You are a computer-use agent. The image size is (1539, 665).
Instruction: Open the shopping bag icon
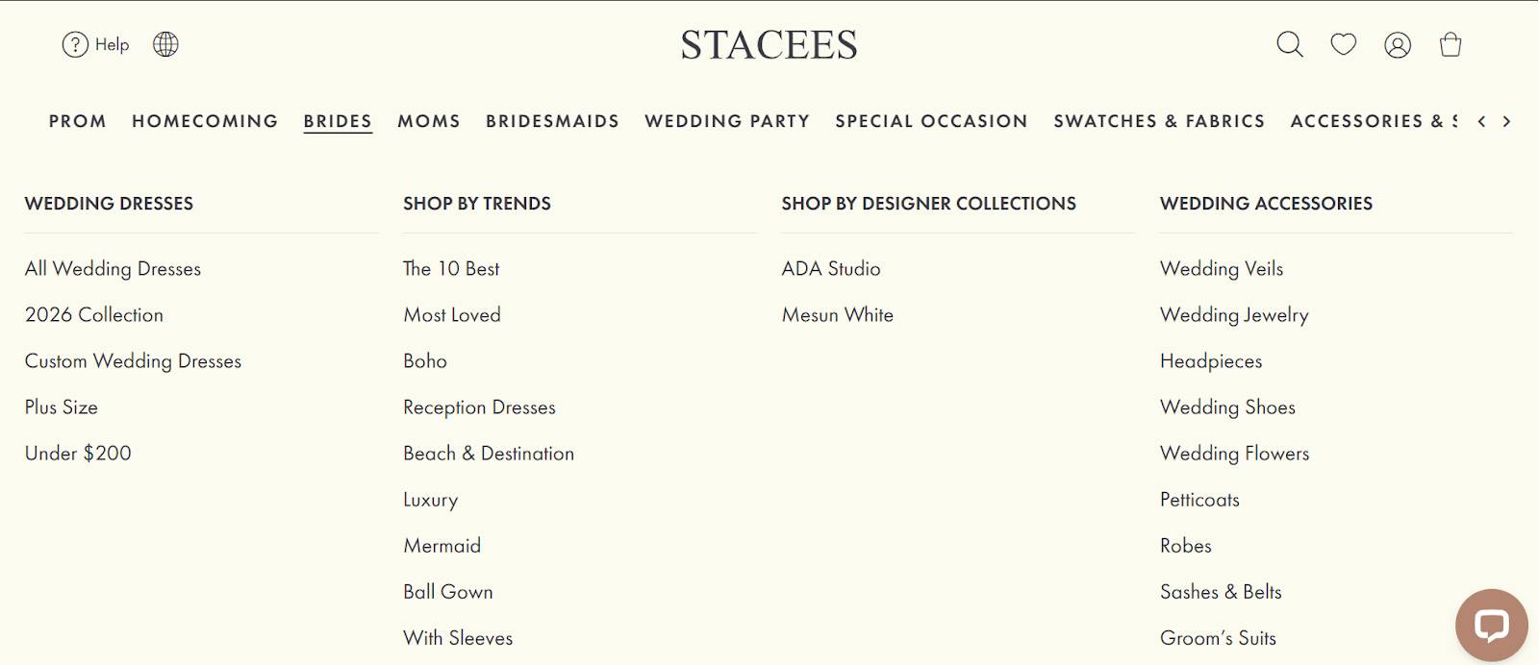click(x=1451, y=44)
